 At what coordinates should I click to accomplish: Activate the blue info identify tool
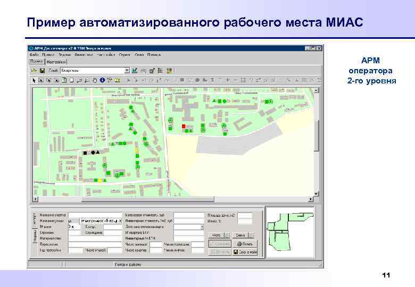tap(102, 80)
